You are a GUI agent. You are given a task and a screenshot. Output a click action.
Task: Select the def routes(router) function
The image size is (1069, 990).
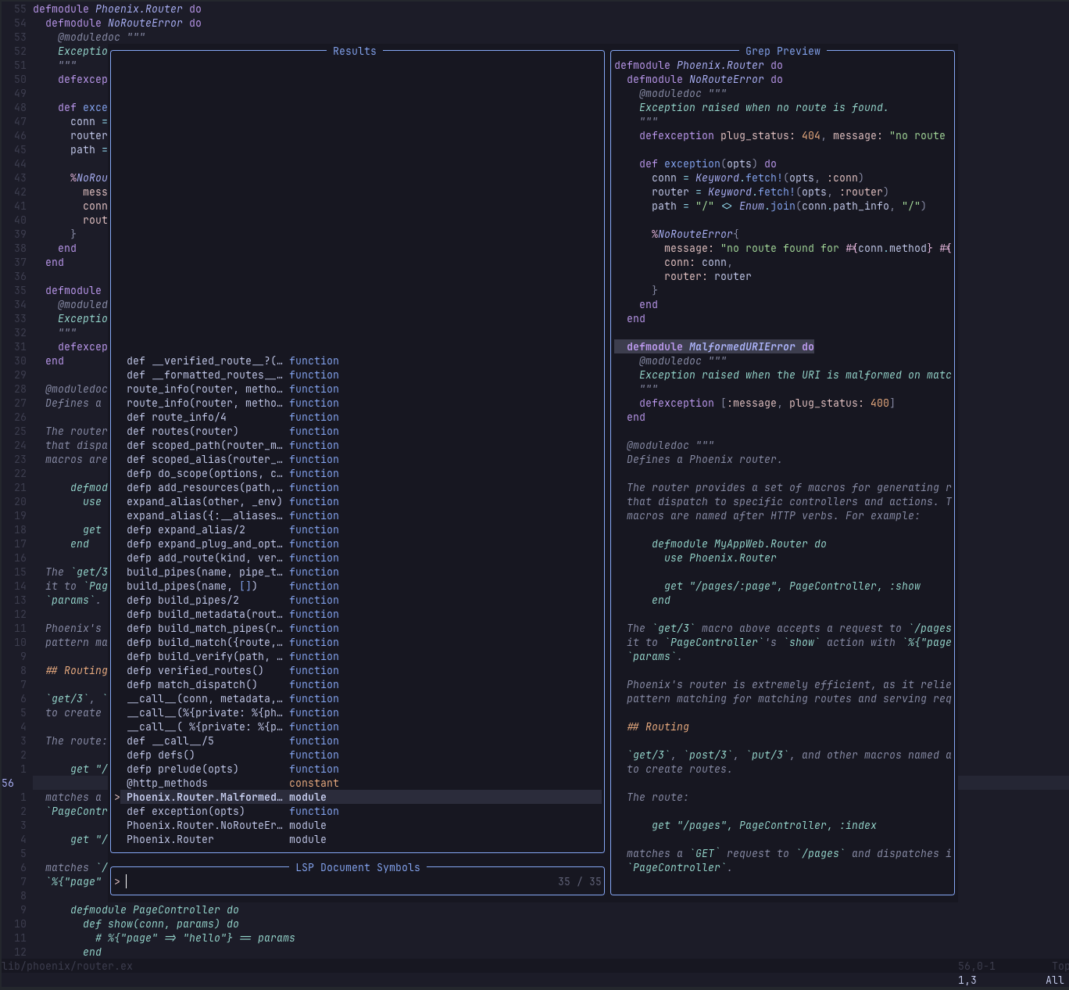182,431
